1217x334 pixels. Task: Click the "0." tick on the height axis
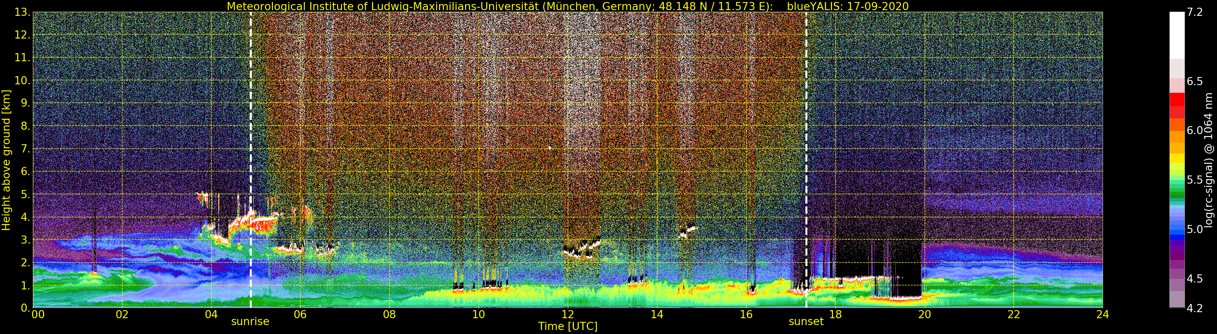point(26,308)
